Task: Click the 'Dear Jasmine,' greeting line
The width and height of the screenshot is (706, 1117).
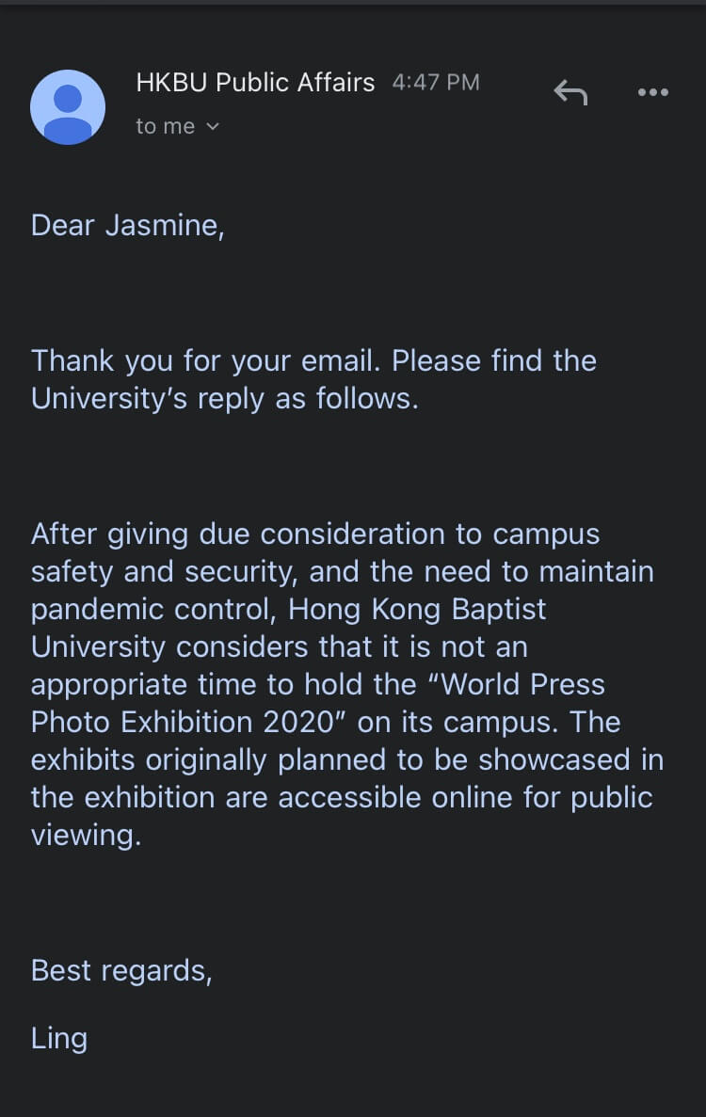Action: (x=127, y=226)
